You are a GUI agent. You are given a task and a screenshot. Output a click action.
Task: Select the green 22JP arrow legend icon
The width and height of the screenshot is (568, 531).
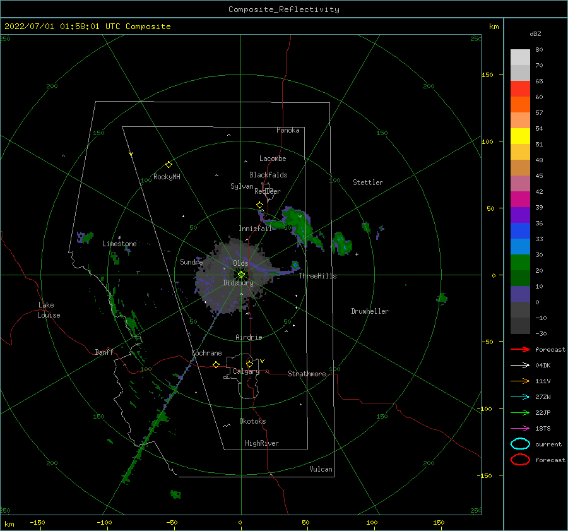[x=520, y=412]
